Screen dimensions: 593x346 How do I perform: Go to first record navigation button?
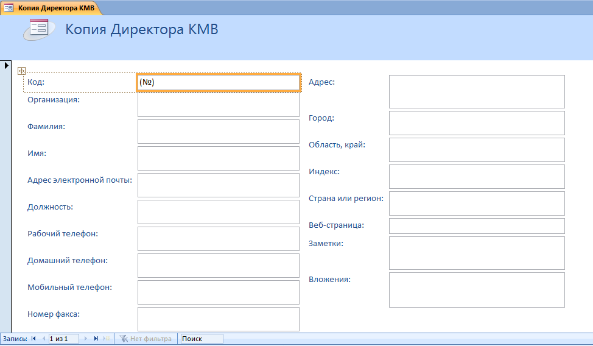33,339
